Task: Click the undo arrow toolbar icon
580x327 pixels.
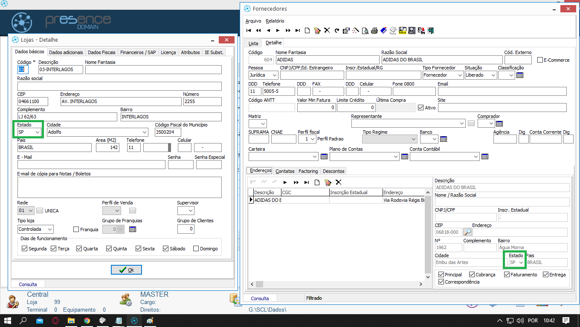Action: (336, 30)
